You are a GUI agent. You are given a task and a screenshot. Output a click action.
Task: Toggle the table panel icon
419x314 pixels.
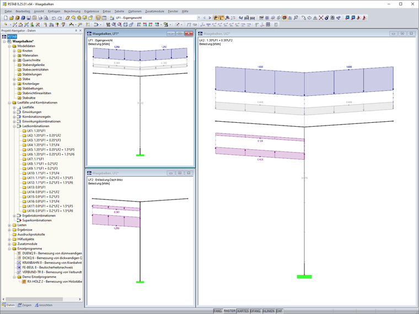104,18
